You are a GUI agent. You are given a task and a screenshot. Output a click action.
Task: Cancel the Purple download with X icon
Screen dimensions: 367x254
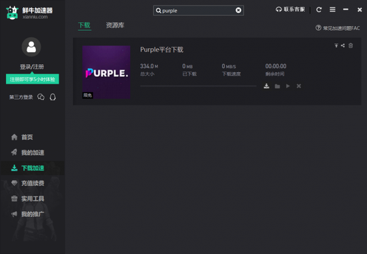tap(299, 86)
